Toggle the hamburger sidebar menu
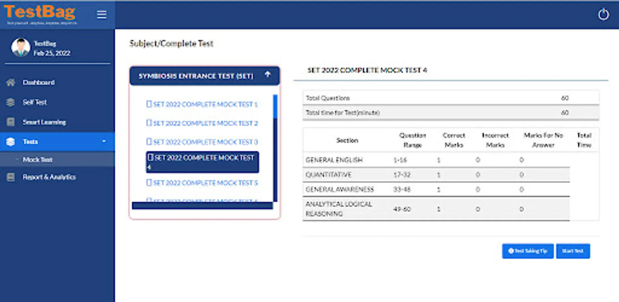This screenshot has width=619, height=302. click(101, 15)
